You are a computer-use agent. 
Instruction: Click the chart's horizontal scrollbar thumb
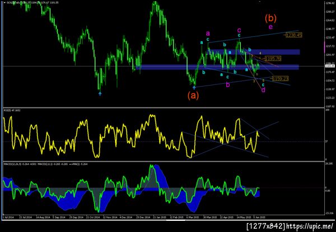(x=176, y=220)
